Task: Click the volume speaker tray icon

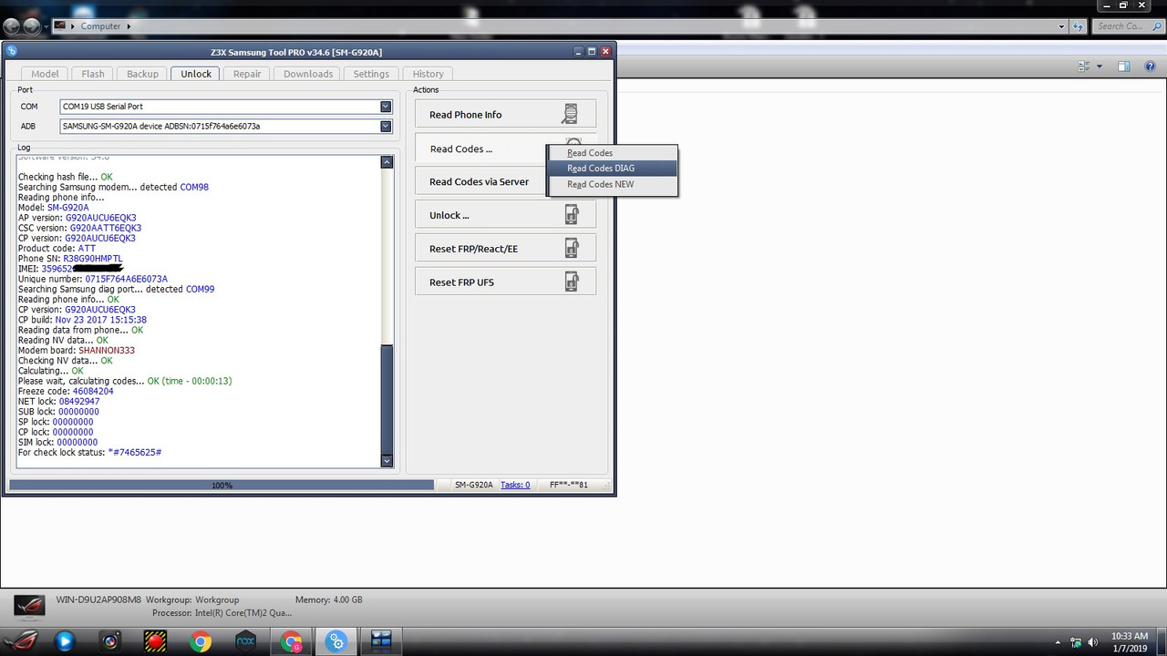Action: pos(1093,642)
